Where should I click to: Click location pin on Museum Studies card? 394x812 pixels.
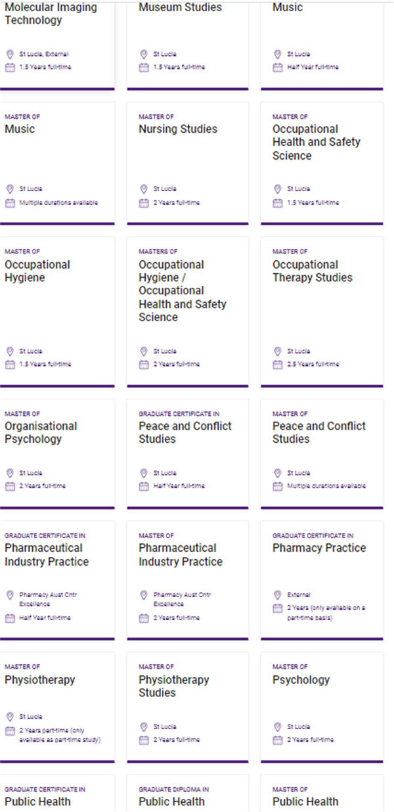[x=144, y=54]
